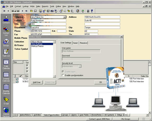Click the 12/22 row opportunity icon

[x=17, y=79]
